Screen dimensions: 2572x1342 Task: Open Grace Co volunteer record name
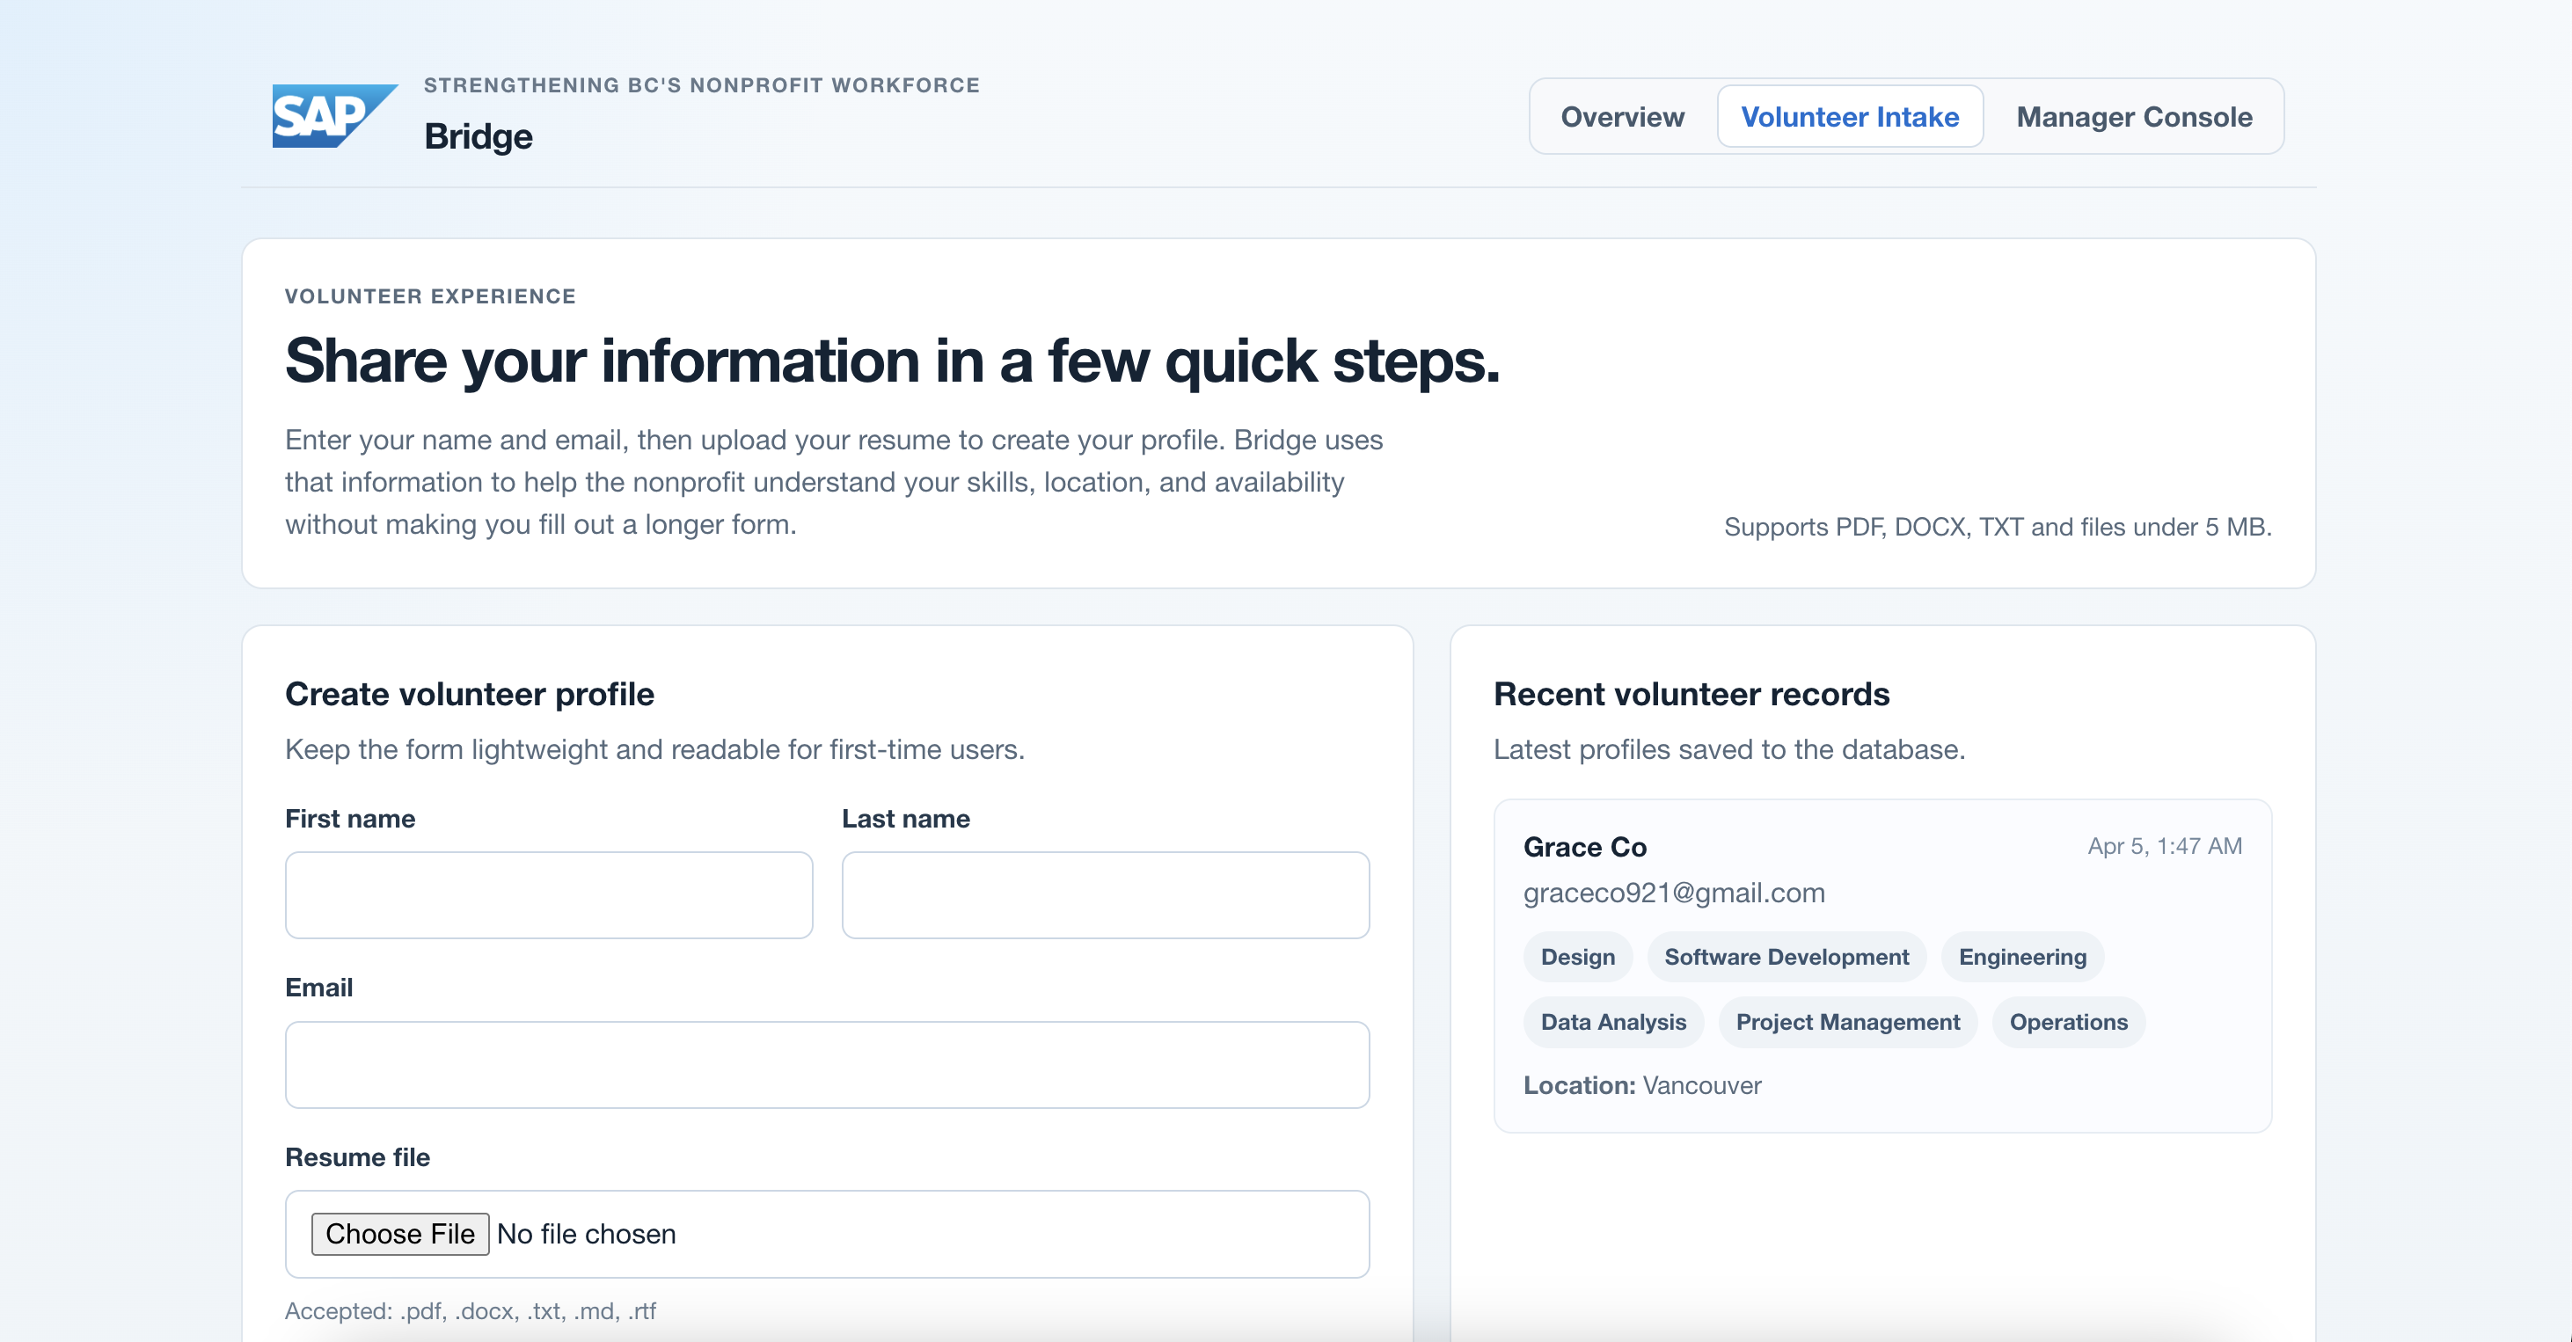1584,847
